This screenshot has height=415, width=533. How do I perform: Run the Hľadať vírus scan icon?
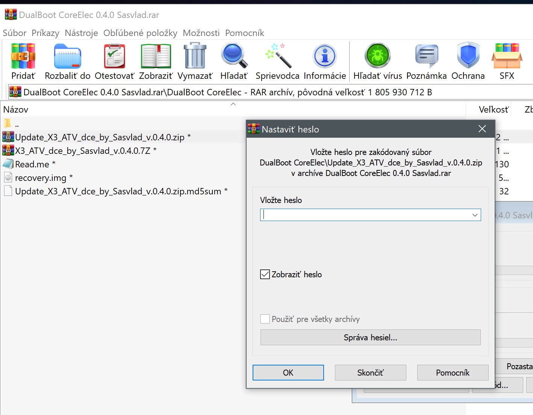click(377, 56)
